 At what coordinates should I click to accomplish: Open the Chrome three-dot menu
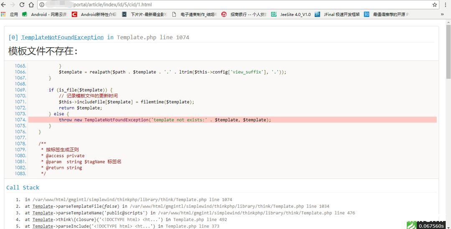pyautogui.click(x=445, y=5)
